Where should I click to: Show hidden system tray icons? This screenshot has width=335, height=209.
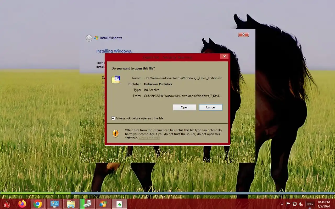coord(282,204)
